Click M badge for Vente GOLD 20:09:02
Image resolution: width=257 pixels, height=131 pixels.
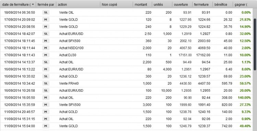pyautogui.click(x=46, y=19)
